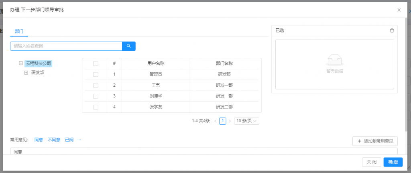Click the previous page arrow in pagination
Screen dimensions: 411x173
pos(216,121)
